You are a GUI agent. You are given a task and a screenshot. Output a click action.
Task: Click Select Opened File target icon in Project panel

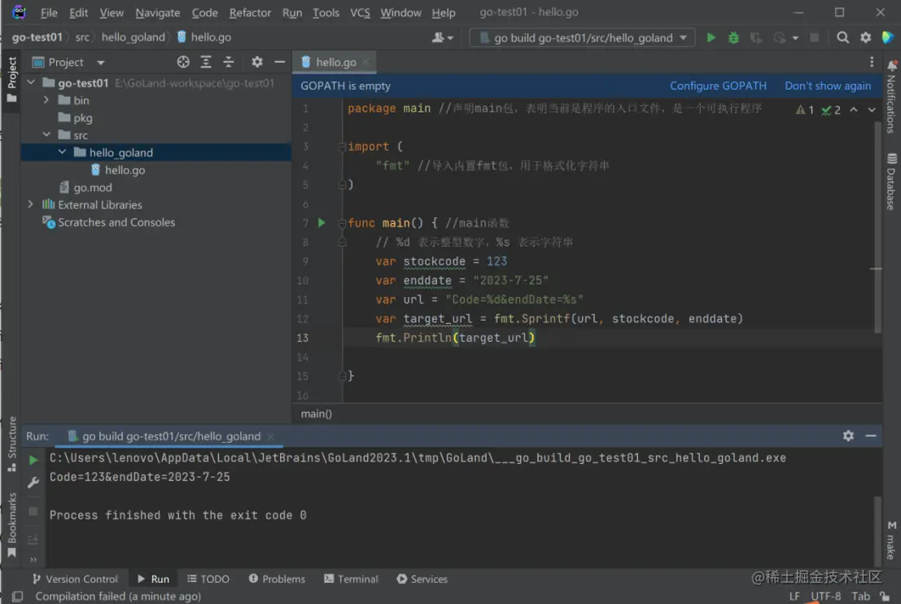[x=183, y=62]
